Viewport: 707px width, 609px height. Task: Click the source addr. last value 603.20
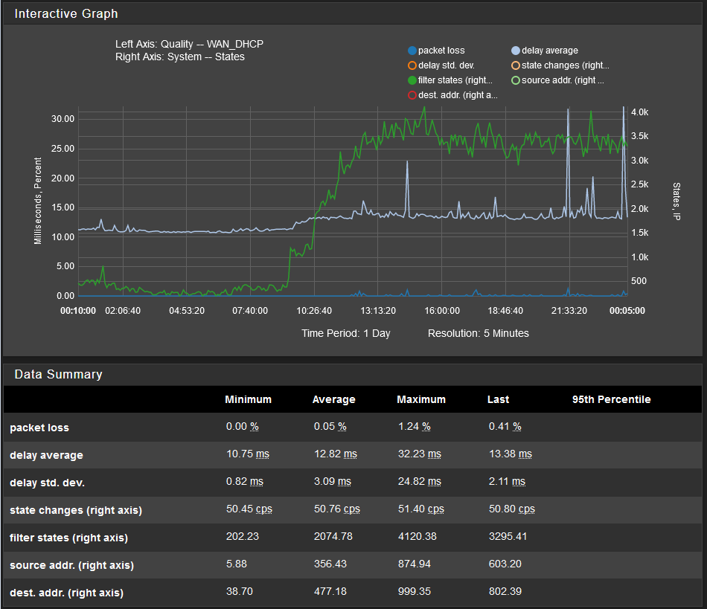pos(505,564)
